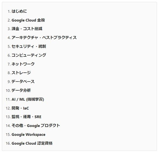Open the コンピューティング chapter link
Viewport: 160px width, 153px height.
[29, 55]
